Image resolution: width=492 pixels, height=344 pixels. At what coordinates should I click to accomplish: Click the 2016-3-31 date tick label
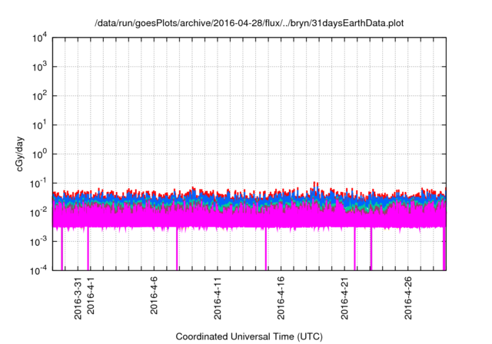[78, 298]
